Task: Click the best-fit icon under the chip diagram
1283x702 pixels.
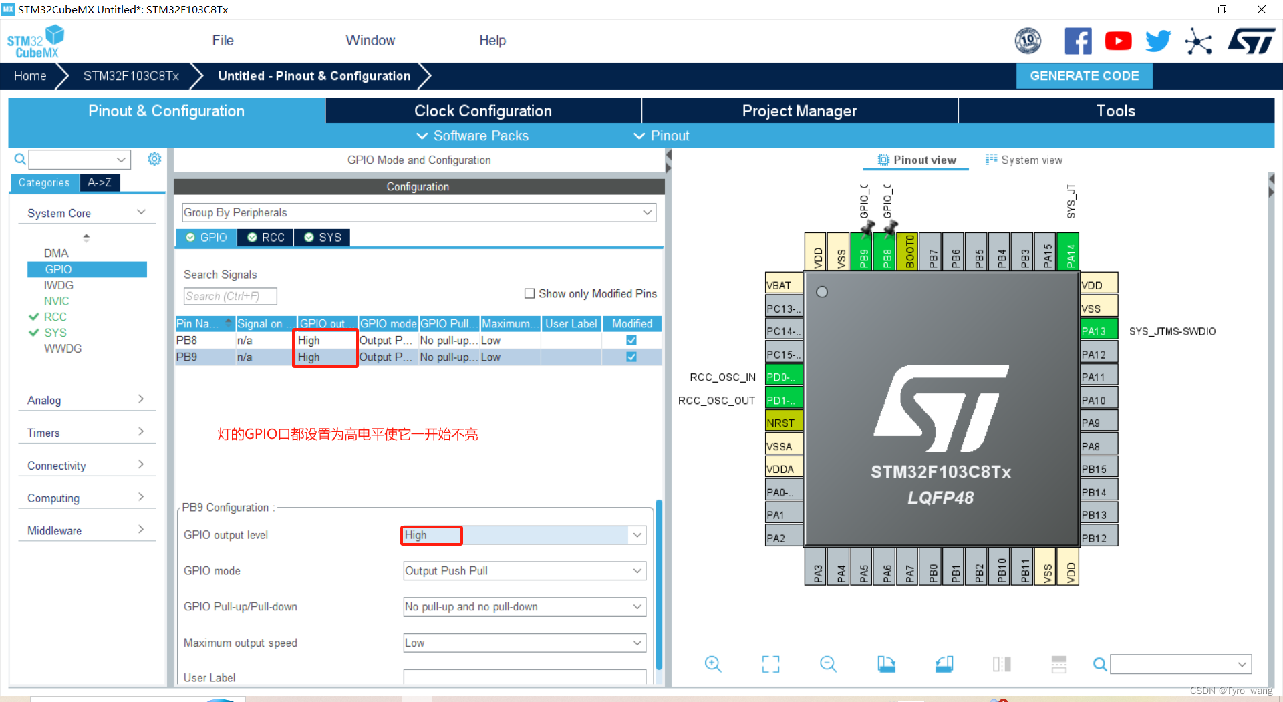Action: click(x=770, y=664)
